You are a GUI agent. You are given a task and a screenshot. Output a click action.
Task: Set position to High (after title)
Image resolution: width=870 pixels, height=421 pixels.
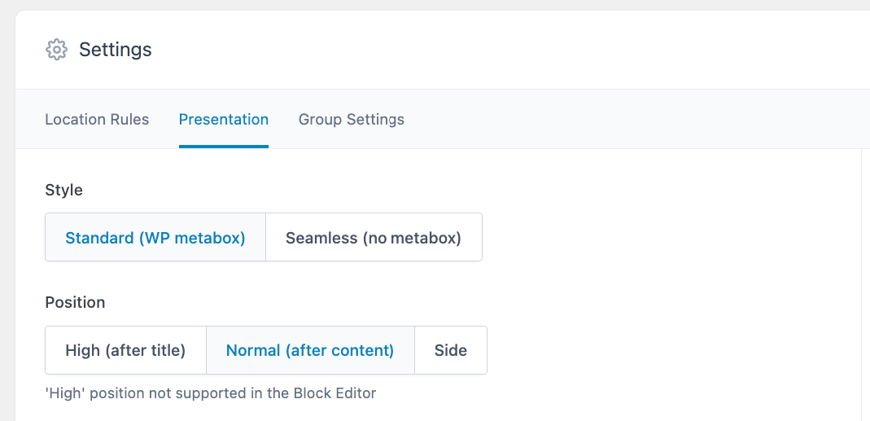pos(125,351)
